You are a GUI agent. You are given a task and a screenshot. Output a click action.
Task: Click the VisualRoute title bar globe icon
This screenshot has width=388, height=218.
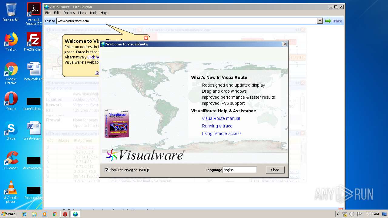point(46,7)
